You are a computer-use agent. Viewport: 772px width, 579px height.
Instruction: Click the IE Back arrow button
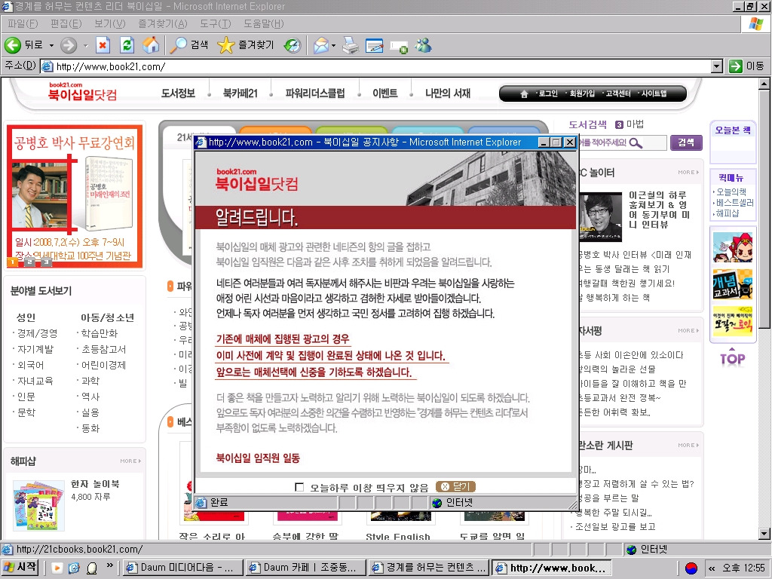13,45
